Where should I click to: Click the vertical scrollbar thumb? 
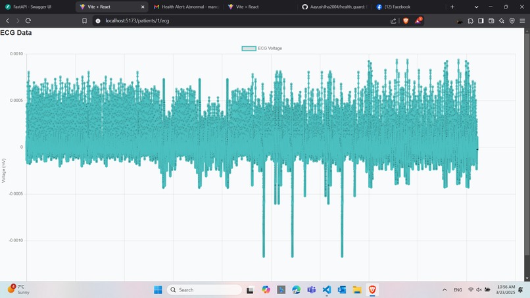click(x=527, y=145)
